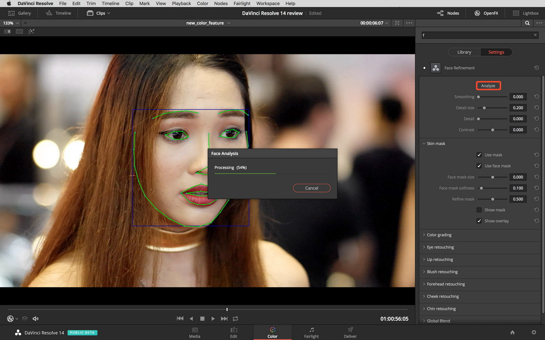Click the Analyze button
This screenshot has height=340, width=545.
(488, 86)
